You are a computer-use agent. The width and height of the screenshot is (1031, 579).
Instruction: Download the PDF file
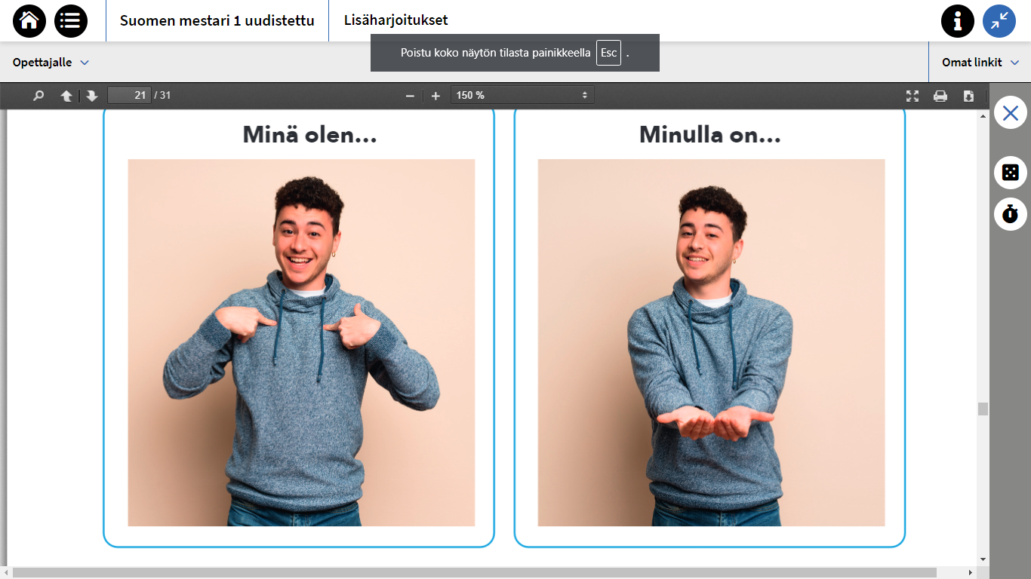pos(968,96)
